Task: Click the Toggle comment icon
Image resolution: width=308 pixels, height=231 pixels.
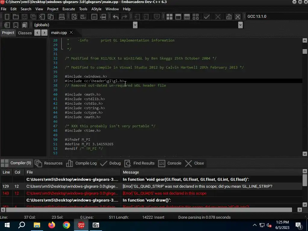Action: pos(156,17)
